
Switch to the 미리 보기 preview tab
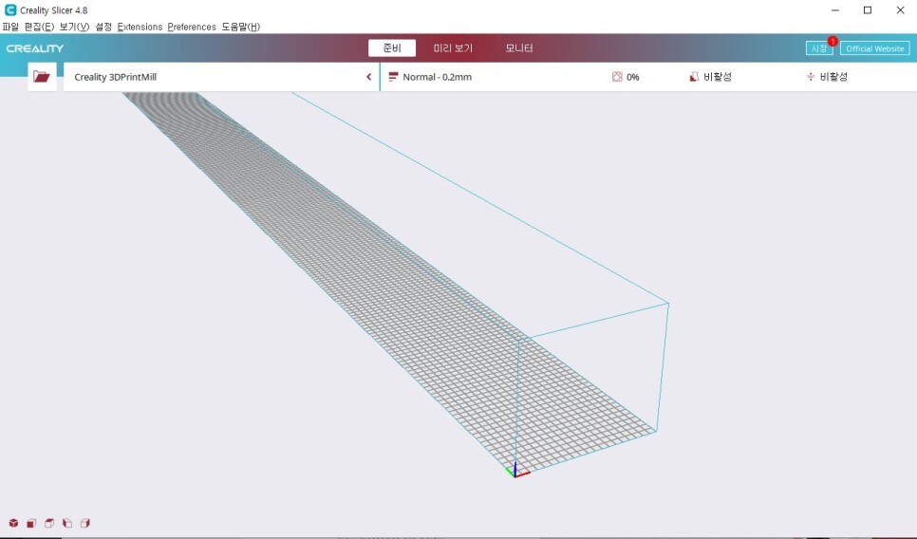(453, 48)
